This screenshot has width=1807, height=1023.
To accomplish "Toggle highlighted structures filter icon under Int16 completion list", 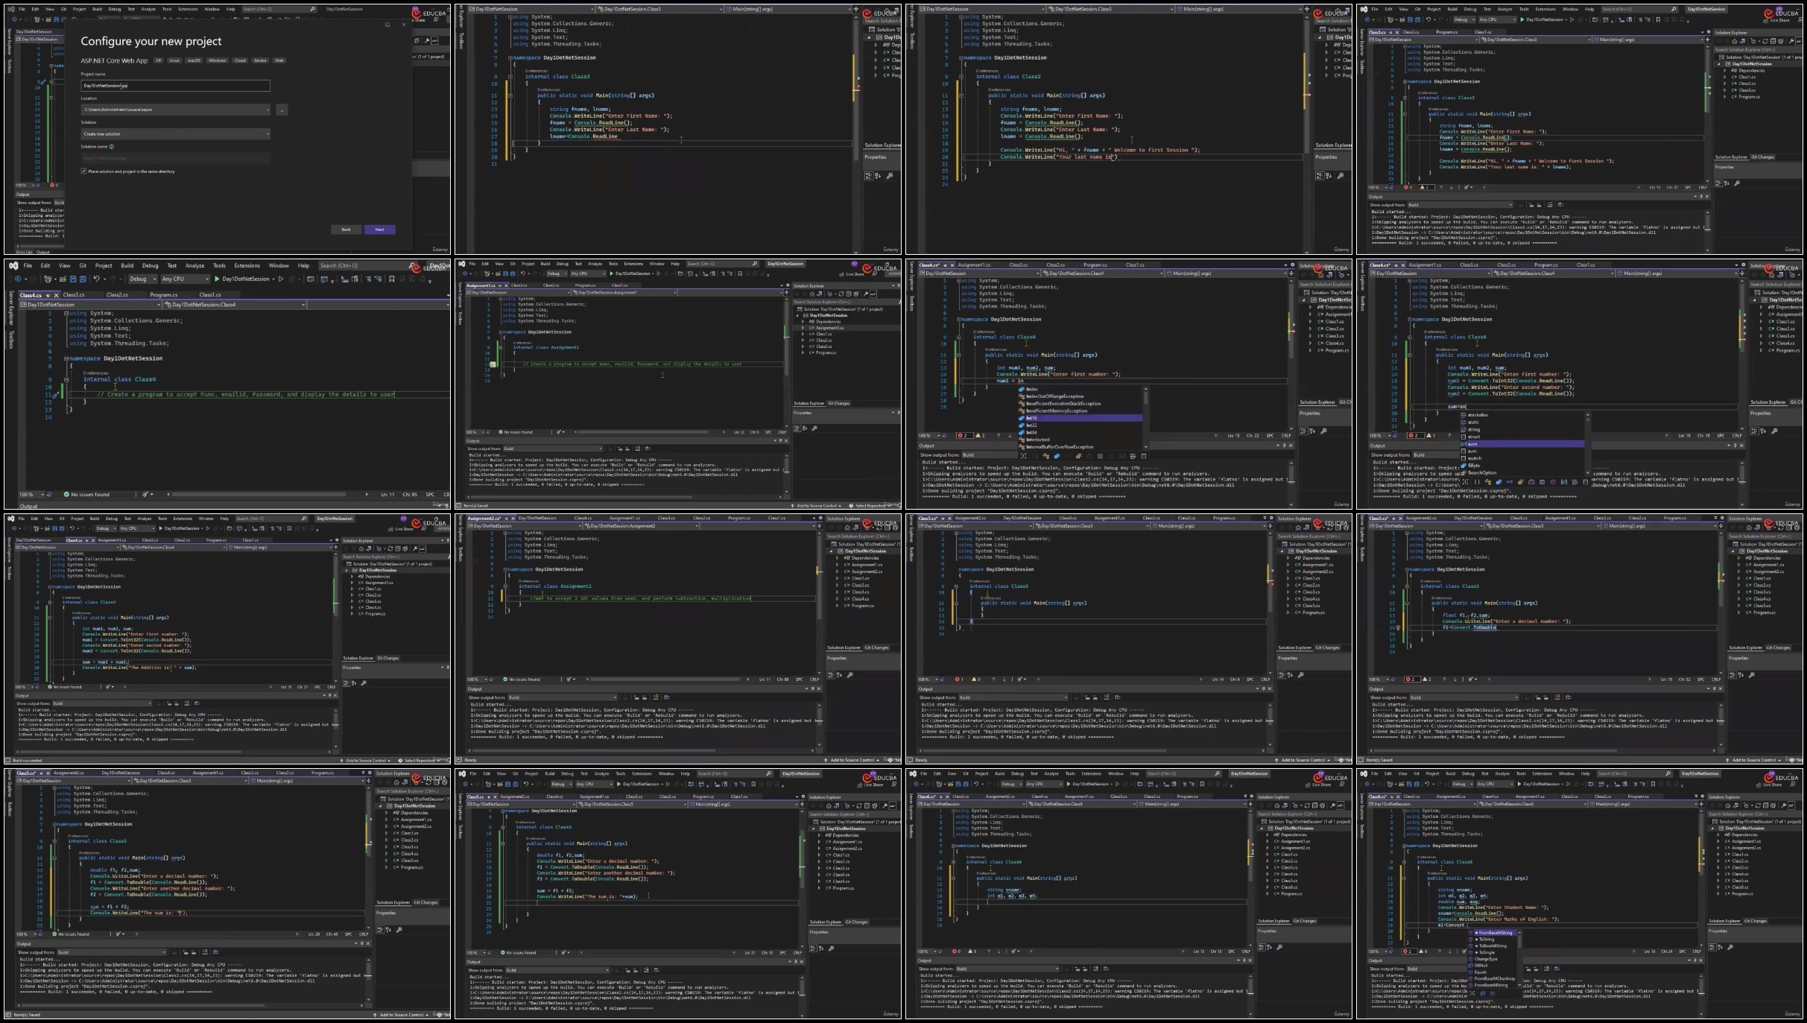I will [x=1057, y=456].
